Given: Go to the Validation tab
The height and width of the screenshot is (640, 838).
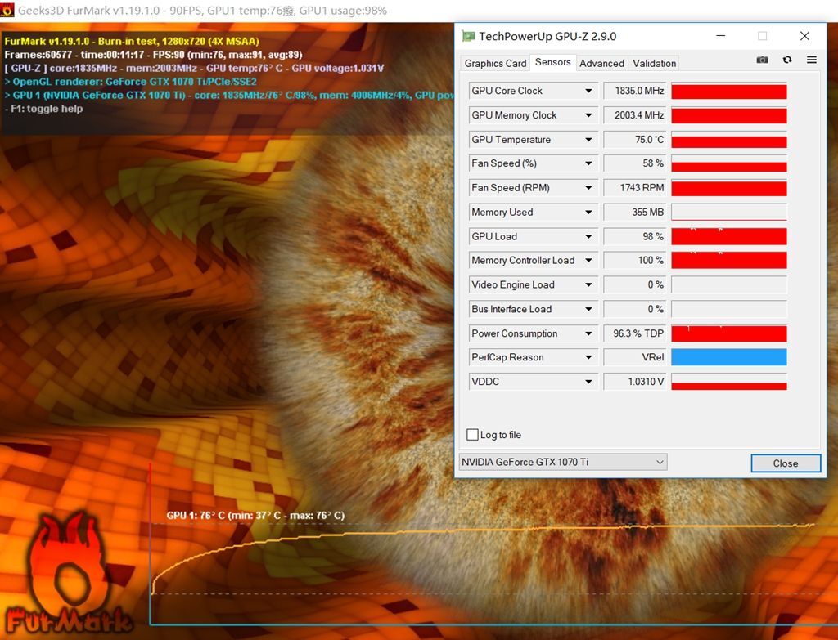Looking at the screenshot, I should [x=654, y=63].
